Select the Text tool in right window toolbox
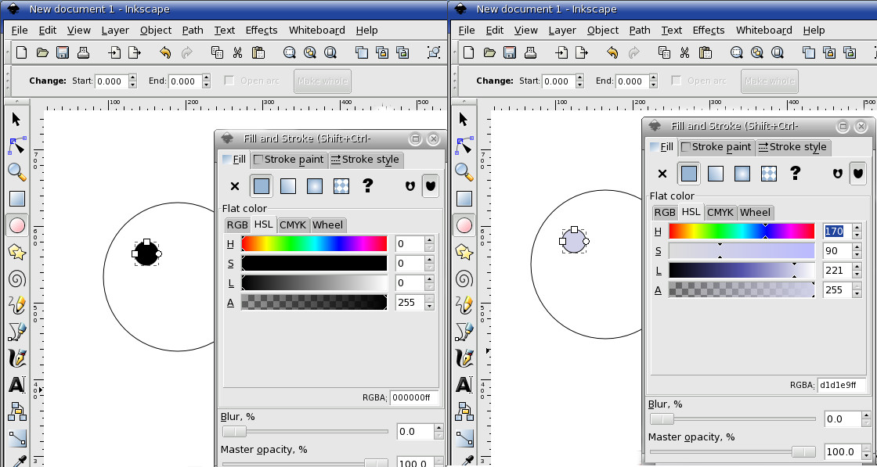 click(x=464, y=384)
